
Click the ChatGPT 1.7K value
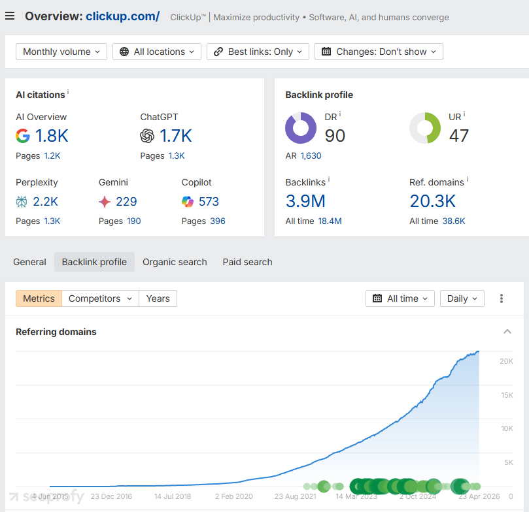176,136
